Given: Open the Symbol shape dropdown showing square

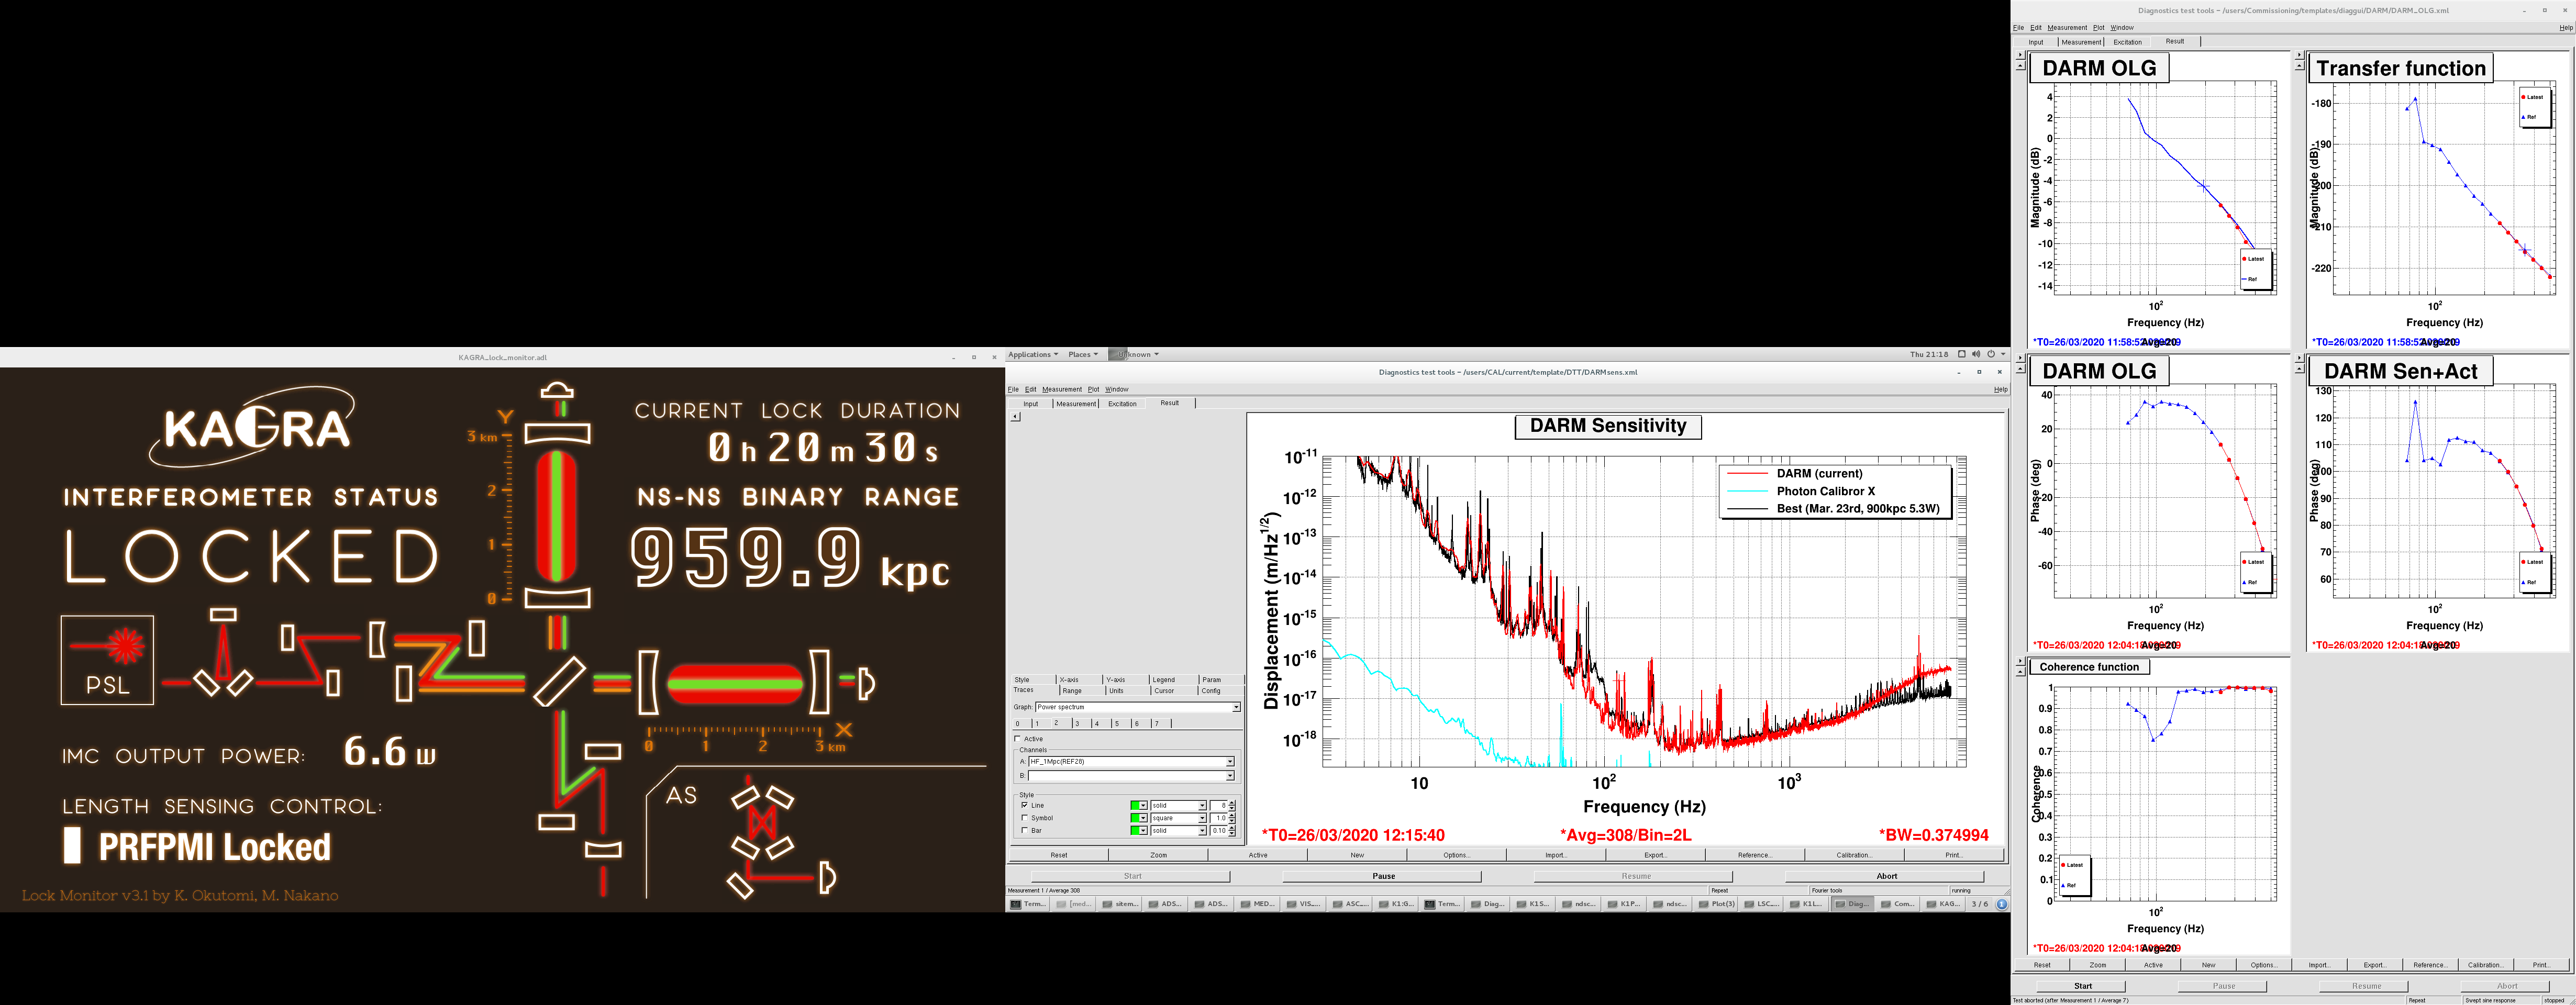Looking at the screenshot, I should coord(1178,818).
